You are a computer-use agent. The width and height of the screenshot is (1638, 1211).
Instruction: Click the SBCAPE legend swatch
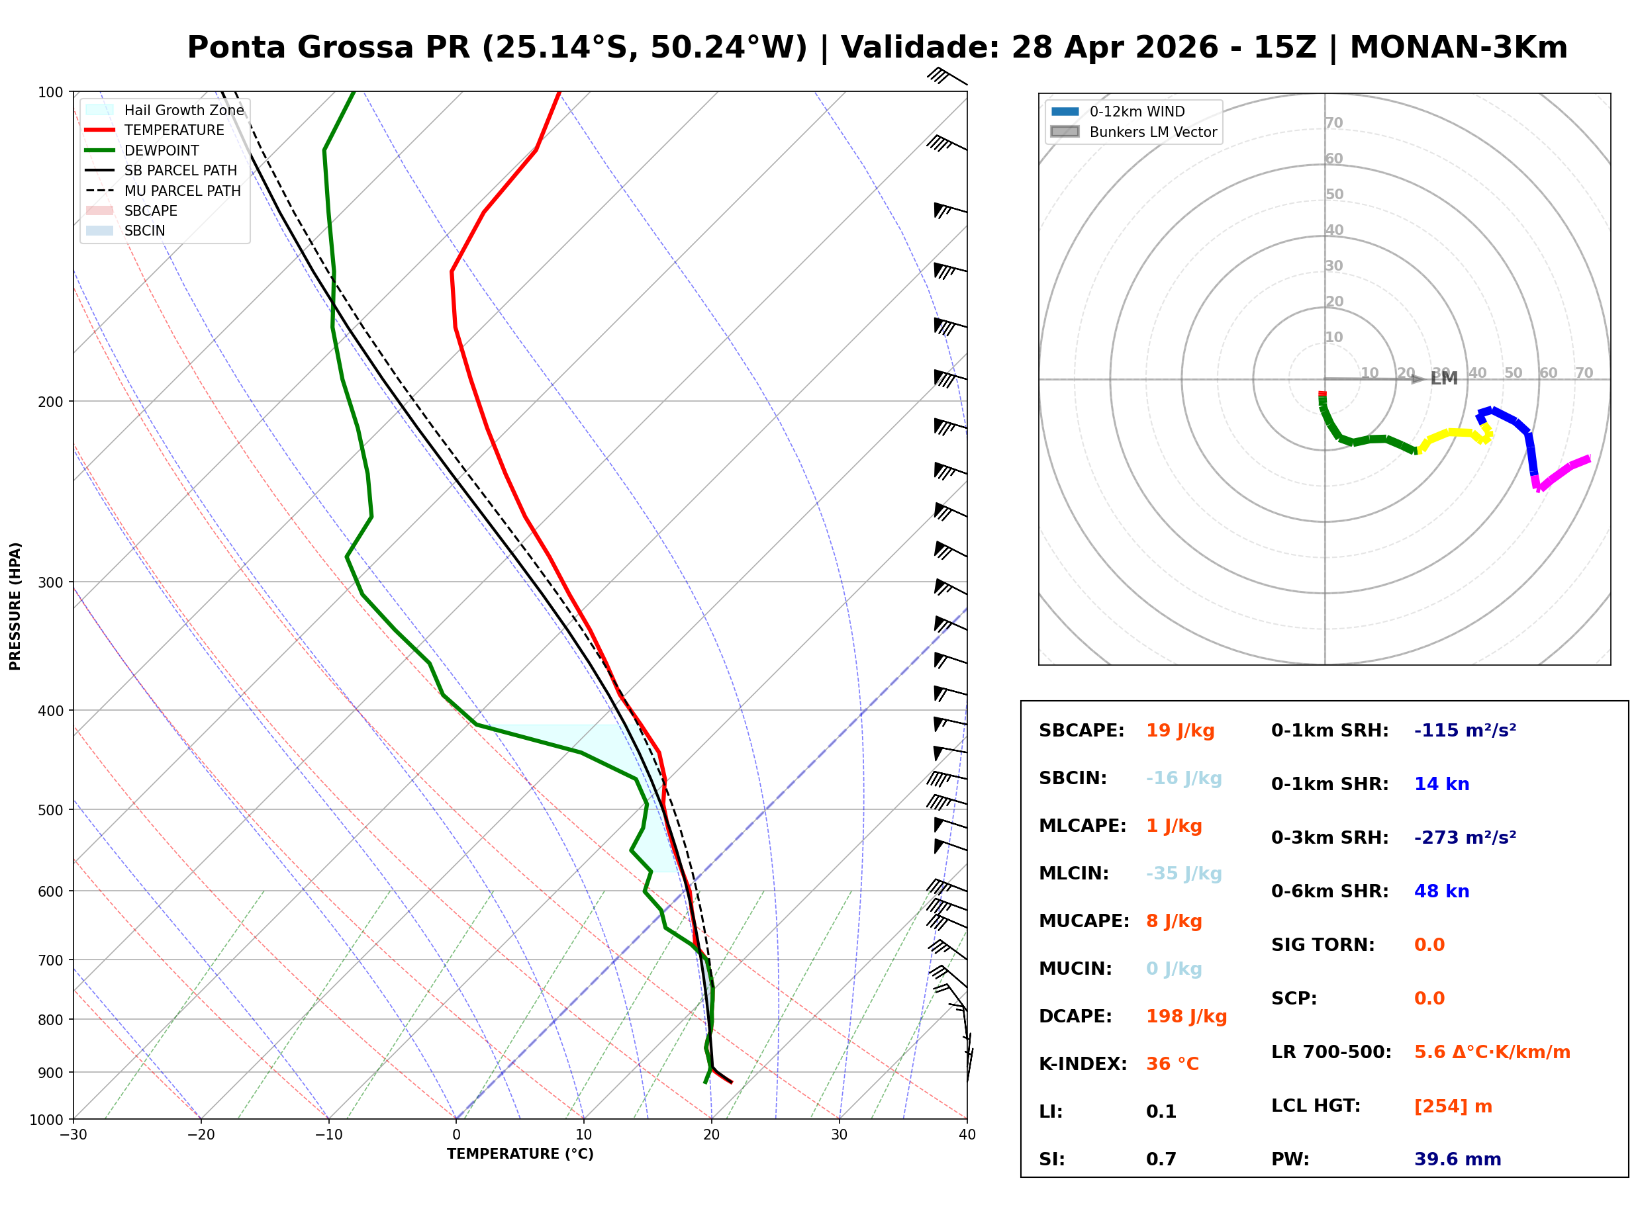(x=100, y=210)
